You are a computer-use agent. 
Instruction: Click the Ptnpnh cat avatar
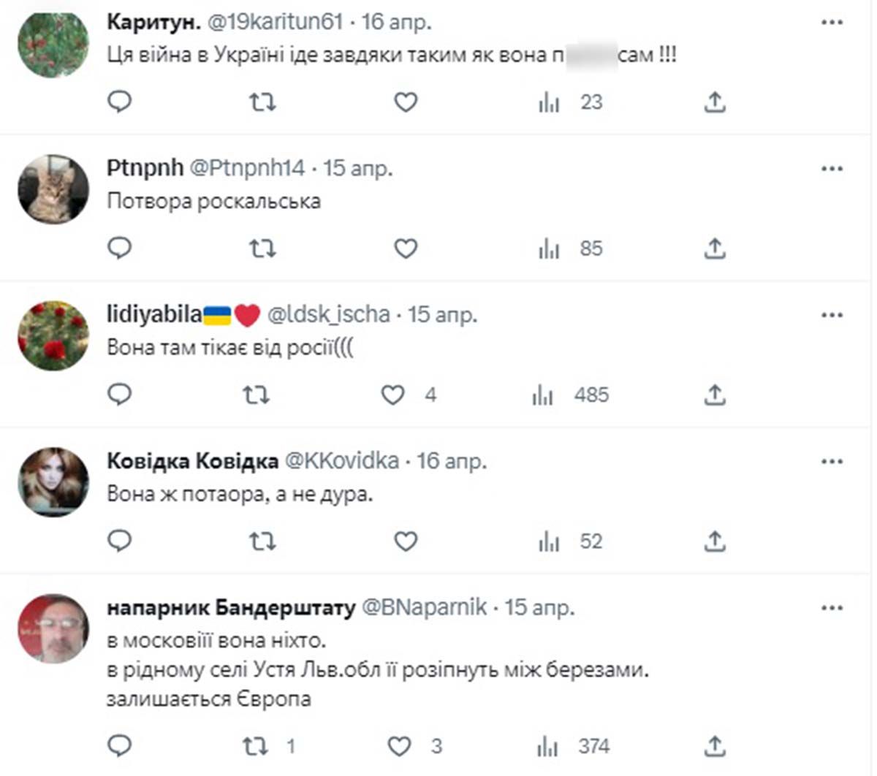[53, 189]
